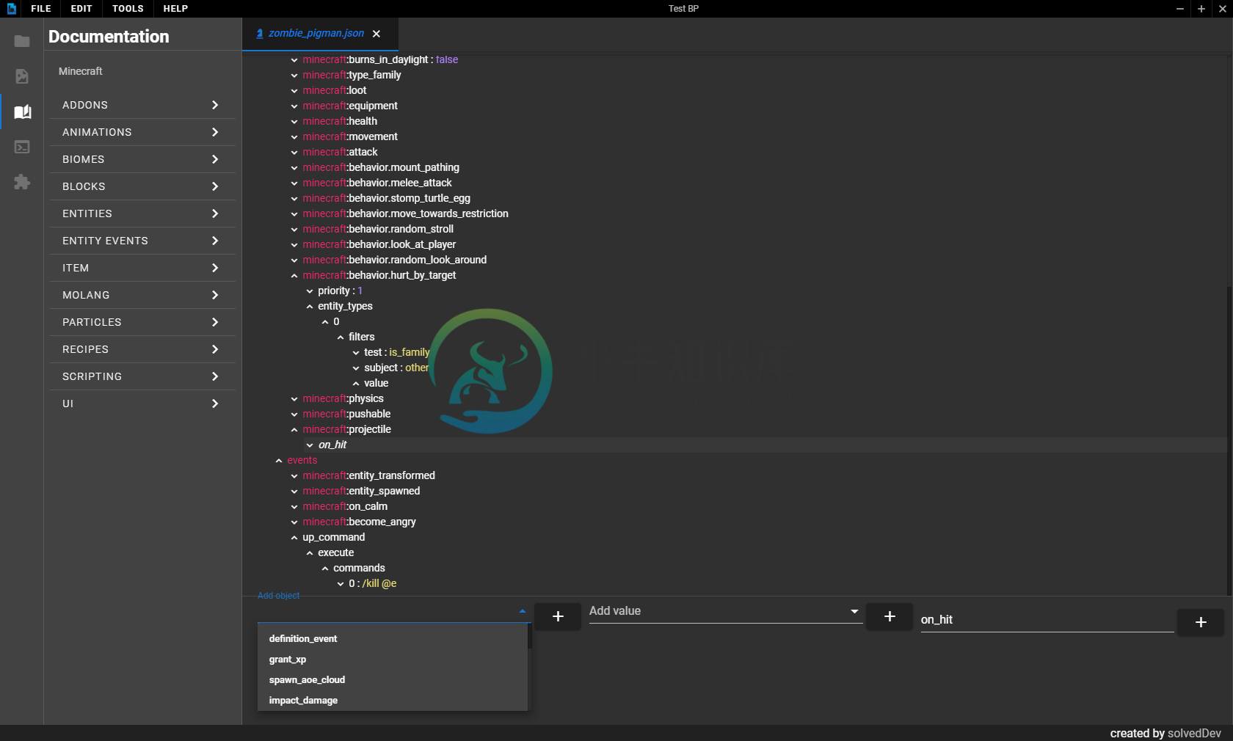This screenshot has width=1233, height=741.
Task: Open the TOOLS menu
Action: (128, 9)
